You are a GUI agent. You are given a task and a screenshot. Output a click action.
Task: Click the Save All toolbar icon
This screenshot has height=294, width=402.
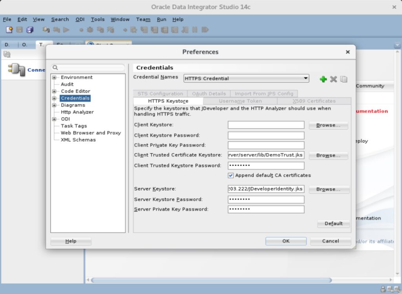[30, 30]
